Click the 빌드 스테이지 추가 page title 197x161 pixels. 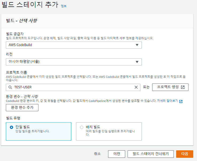pyautogui.click(x=30, y=5)
